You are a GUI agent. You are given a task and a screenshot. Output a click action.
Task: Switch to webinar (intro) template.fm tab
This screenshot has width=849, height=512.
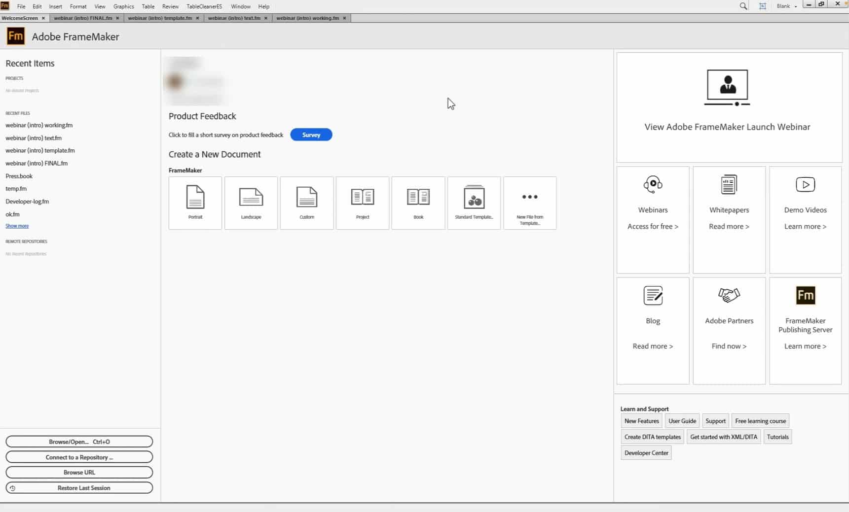coord(160,18)
